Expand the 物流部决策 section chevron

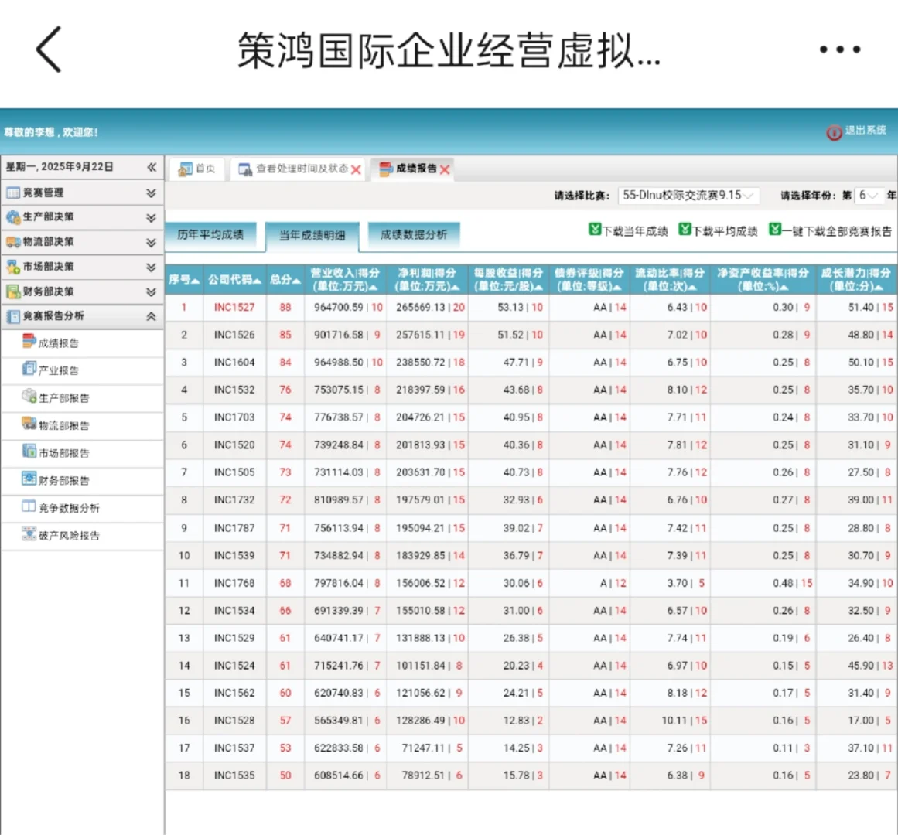(151, 243)
